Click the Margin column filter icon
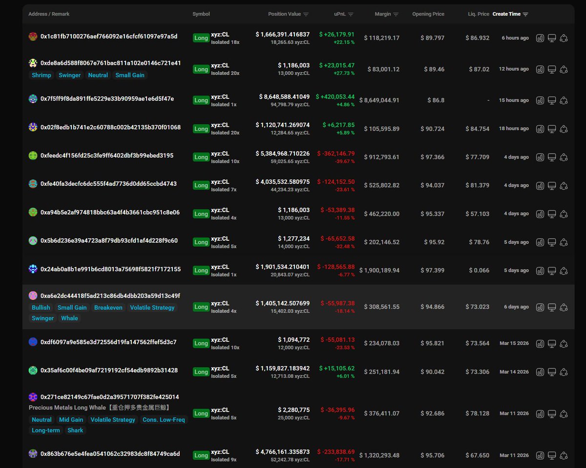This screenshot has width=586, height=468. (396, 14)
